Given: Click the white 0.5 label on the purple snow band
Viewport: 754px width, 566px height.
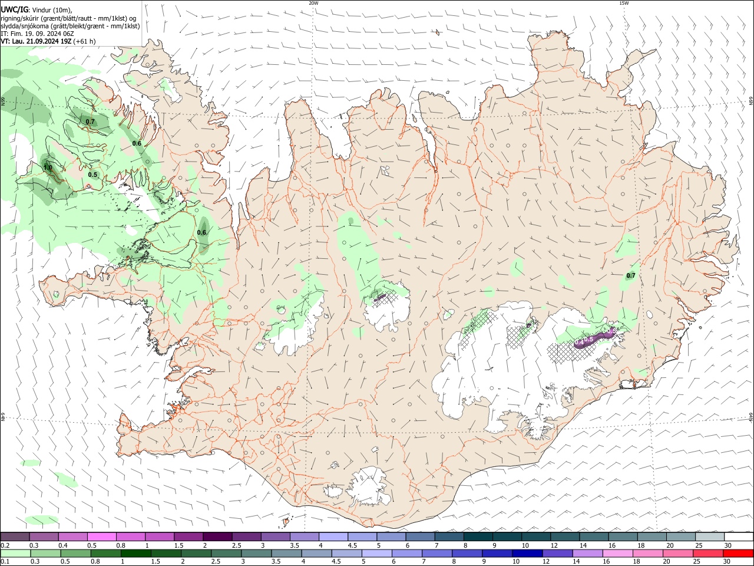Looking at the screenshot, I should (x=588, y=340).
